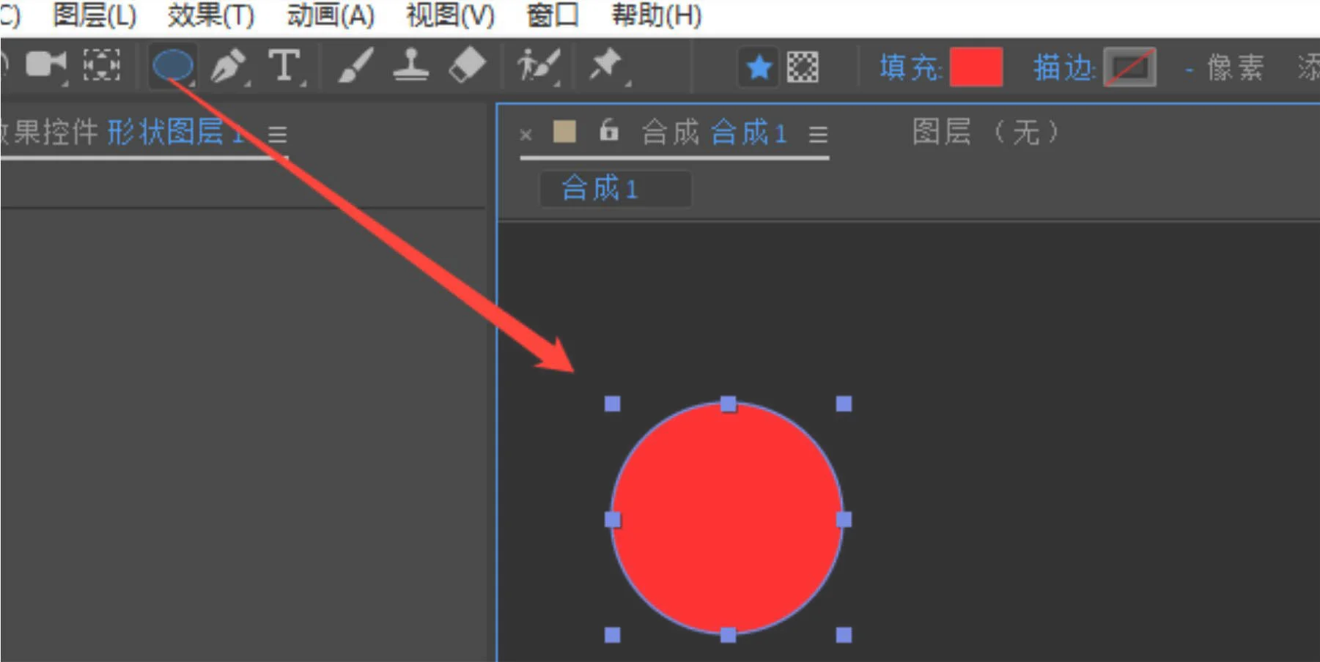Click the circle's right middle handle
This screenshot has height=662, width=1320.
pos(844,519)
